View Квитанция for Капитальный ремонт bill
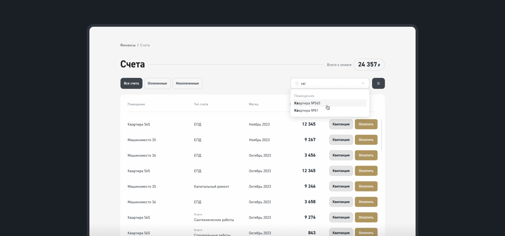Image resolution: width=505 pixels, height=236 pixels. click(341, 186)
